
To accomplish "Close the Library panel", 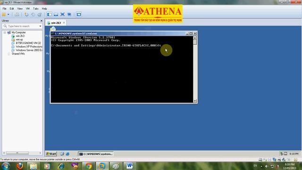I will click(x=42, y=21).
